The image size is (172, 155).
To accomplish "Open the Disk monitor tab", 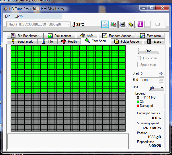I will click(x=60, y=36).
